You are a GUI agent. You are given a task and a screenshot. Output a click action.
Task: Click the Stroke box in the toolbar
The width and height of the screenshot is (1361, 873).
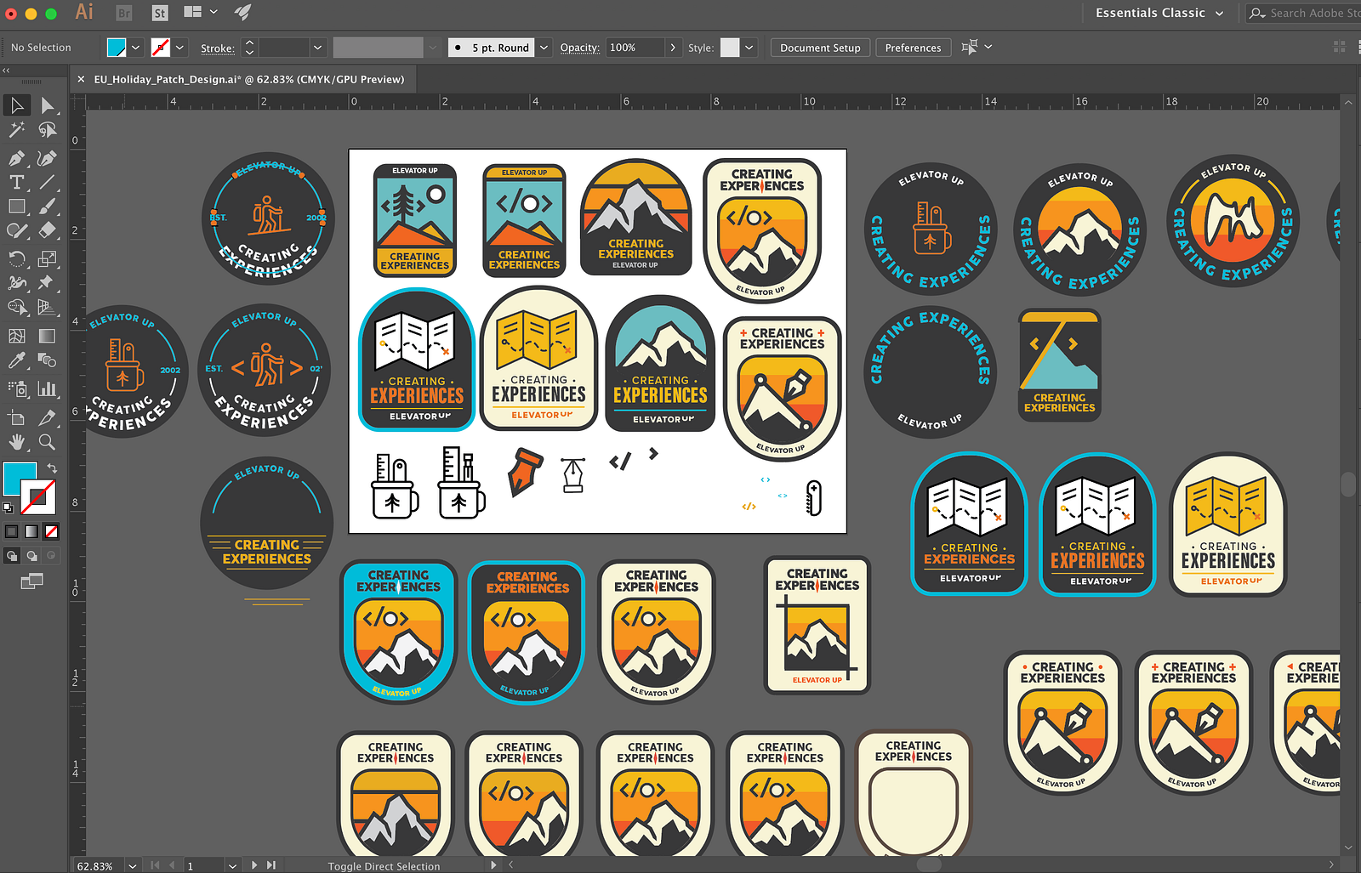(38, 497)
